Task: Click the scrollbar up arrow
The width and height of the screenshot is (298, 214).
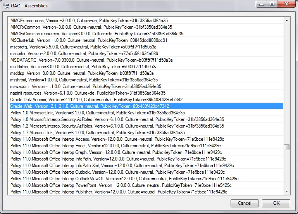Action: pyautogui.click(x=286, y=20)
